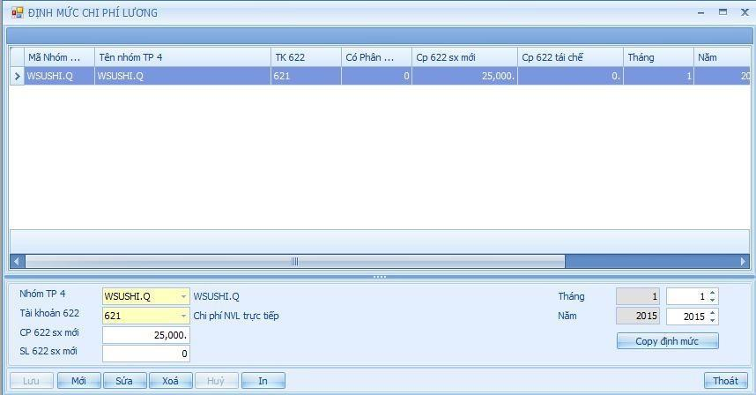Click the Mới button
The image size is (756, 395).
(x=79, y=381)
